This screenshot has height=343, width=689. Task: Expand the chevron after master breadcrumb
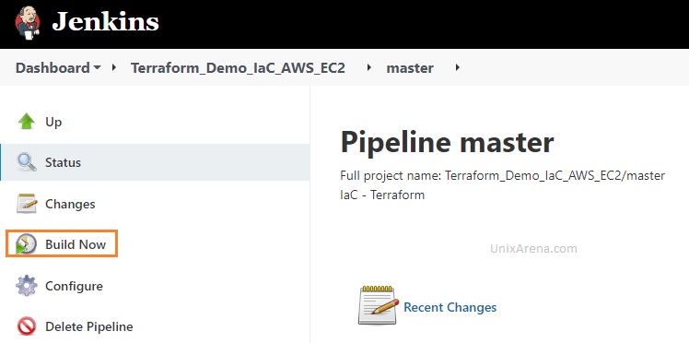[458, 67]
